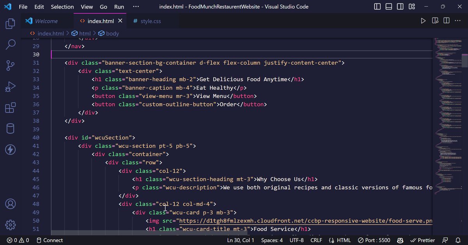Open editor More Actions ellipsis
468x245 pixels.
tap(458, 21)
